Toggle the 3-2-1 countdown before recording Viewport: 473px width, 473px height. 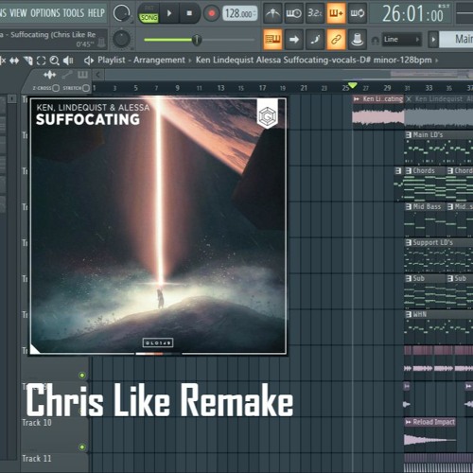[x=315, y=13]
